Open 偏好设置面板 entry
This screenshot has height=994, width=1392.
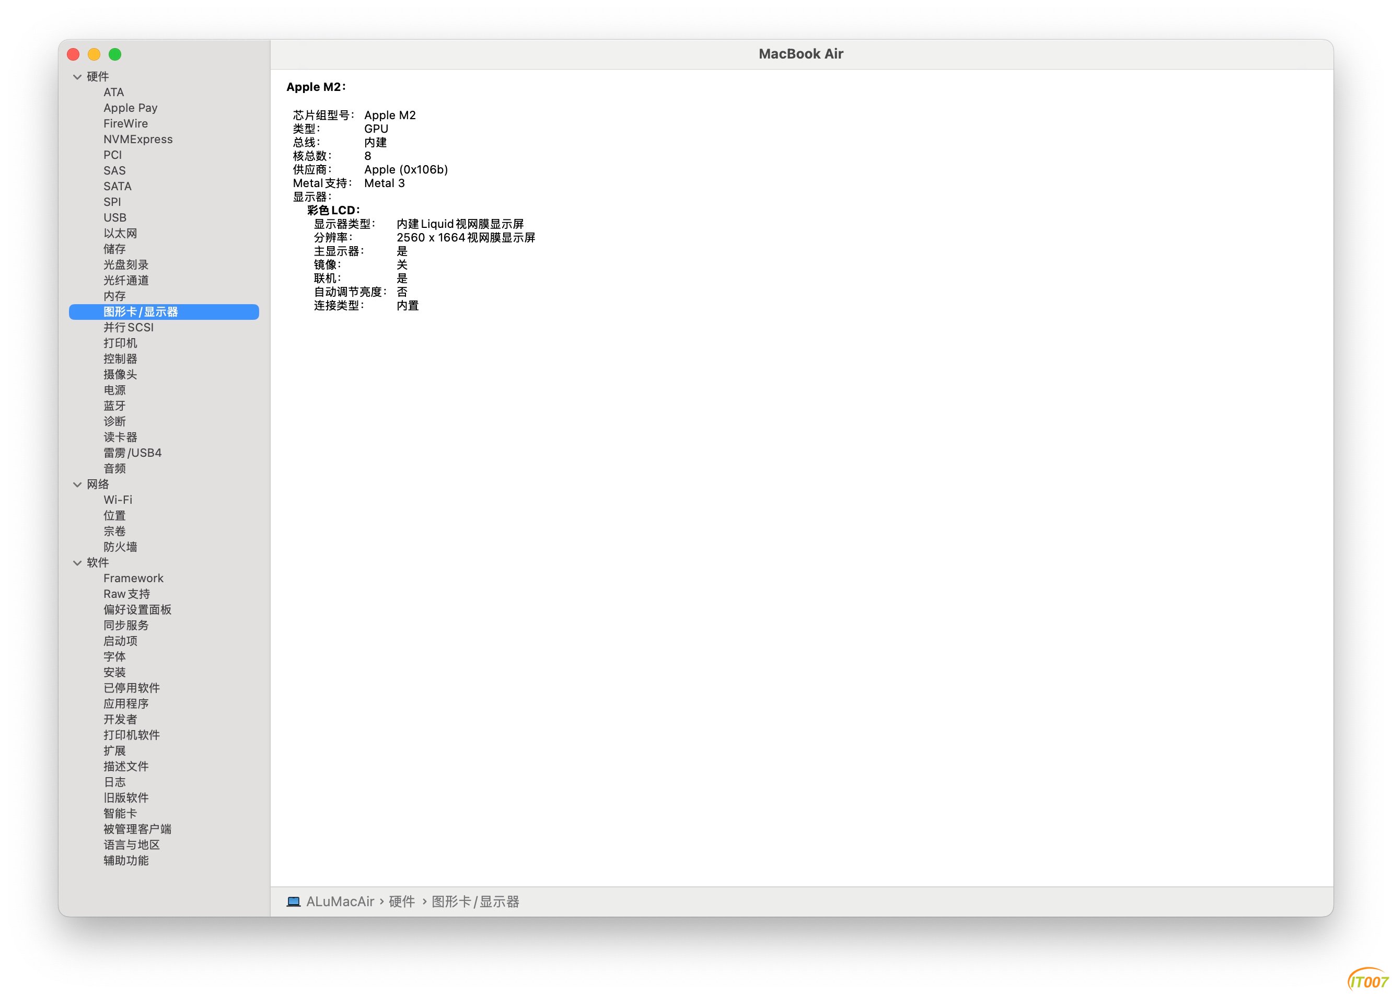point(137,609)
